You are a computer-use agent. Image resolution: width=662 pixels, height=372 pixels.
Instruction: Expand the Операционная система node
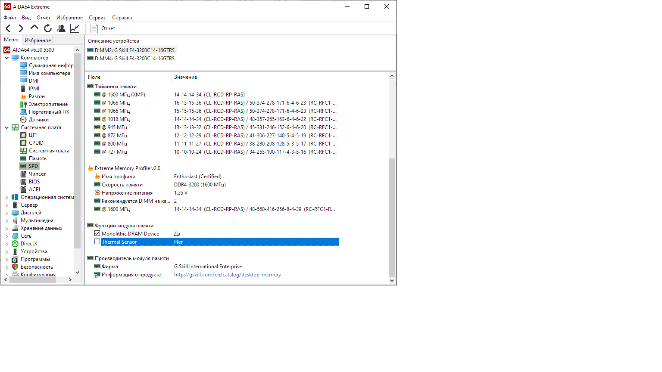coord(6,197)
